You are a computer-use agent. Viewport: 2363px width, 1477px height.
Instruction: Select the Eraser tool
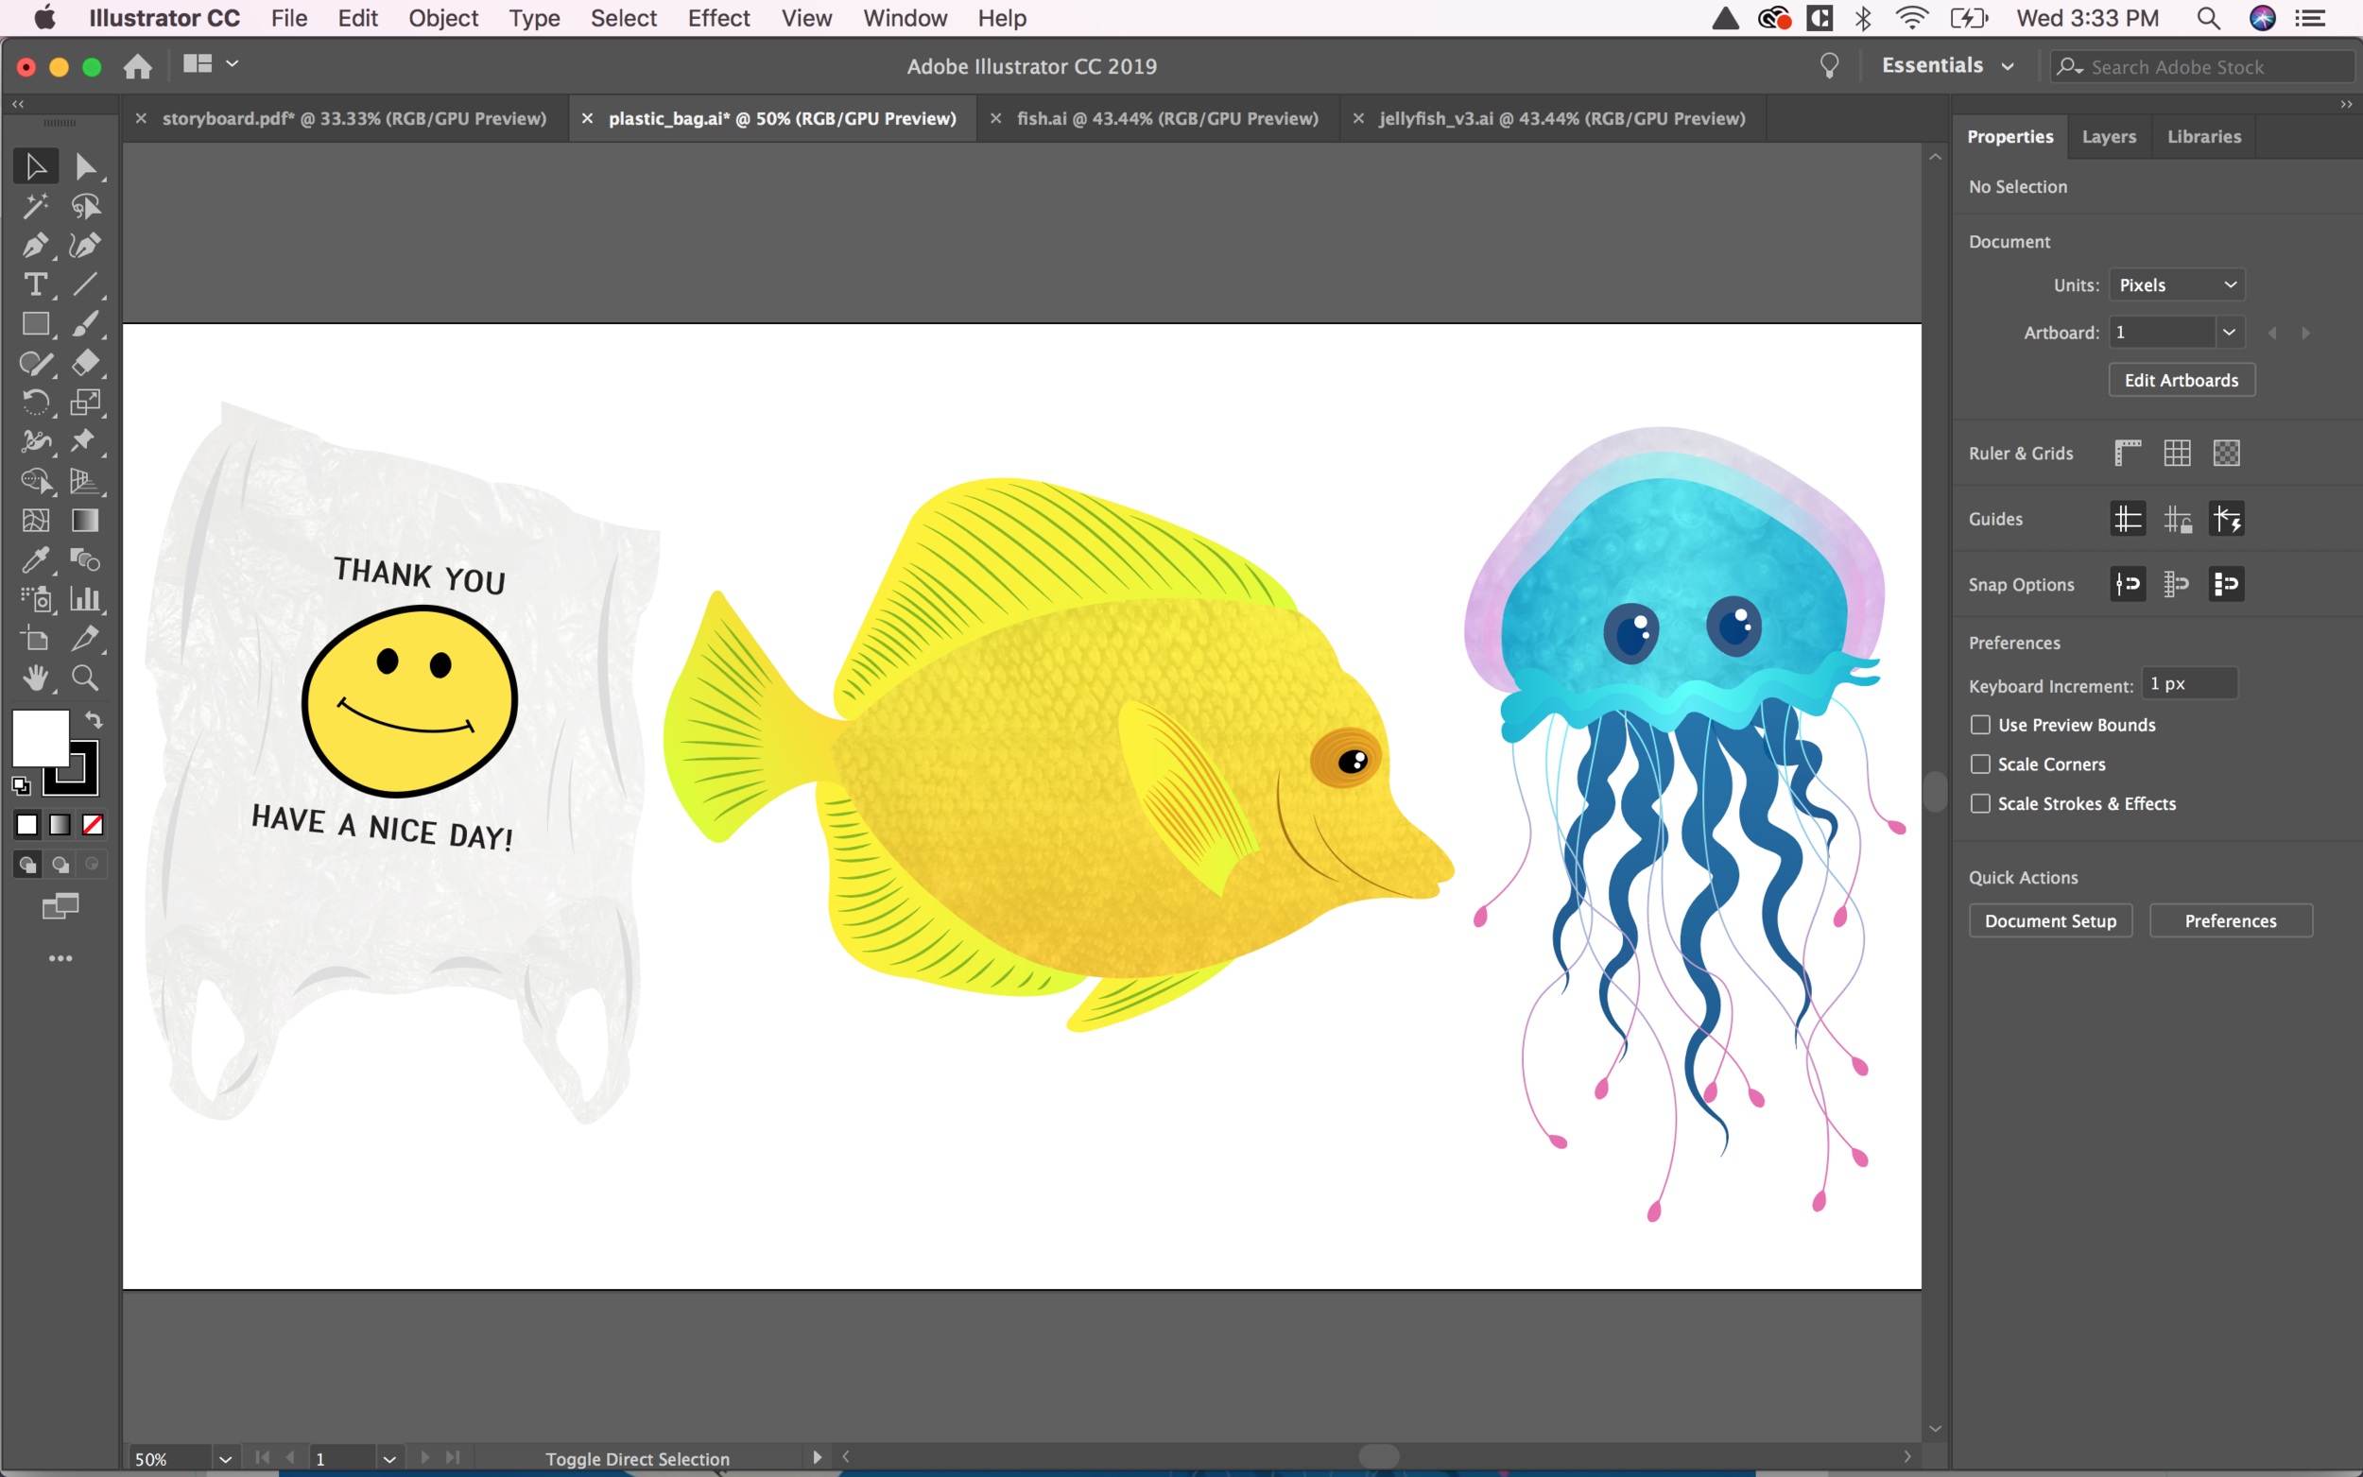pyautogui.click(x=85, y=363)
